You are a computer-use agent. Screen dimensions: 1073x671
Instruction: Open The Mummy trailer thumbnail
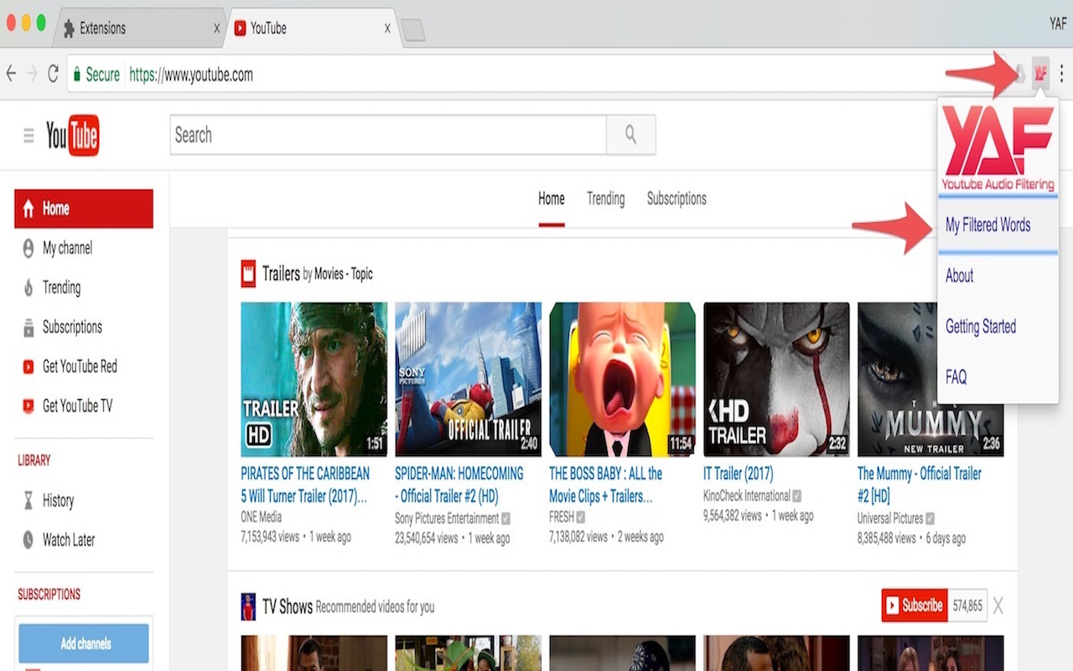[x=930, y=379]
